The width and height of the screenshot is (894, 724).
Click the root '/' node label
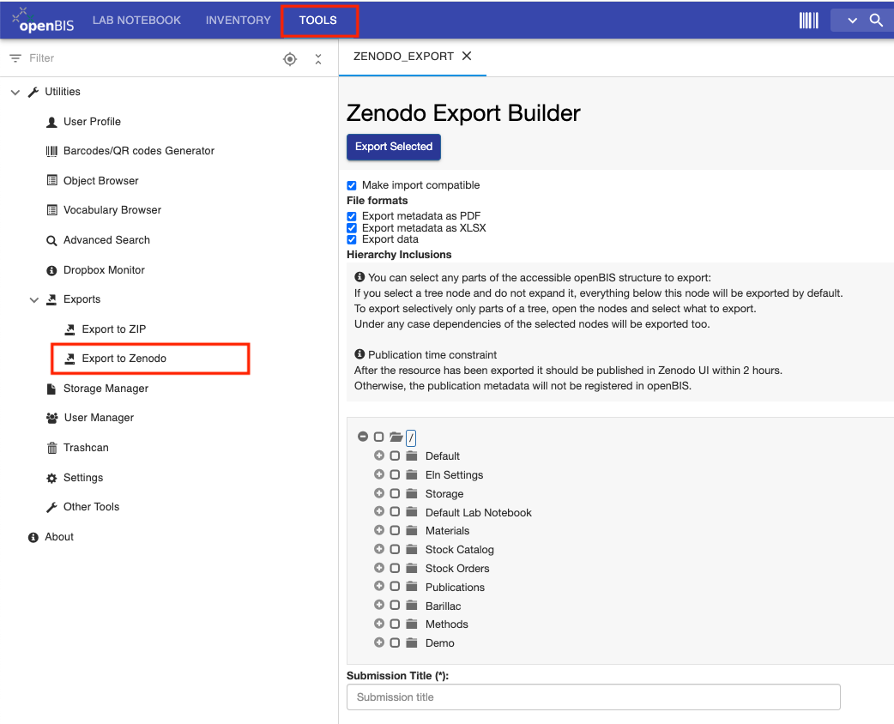410,437
